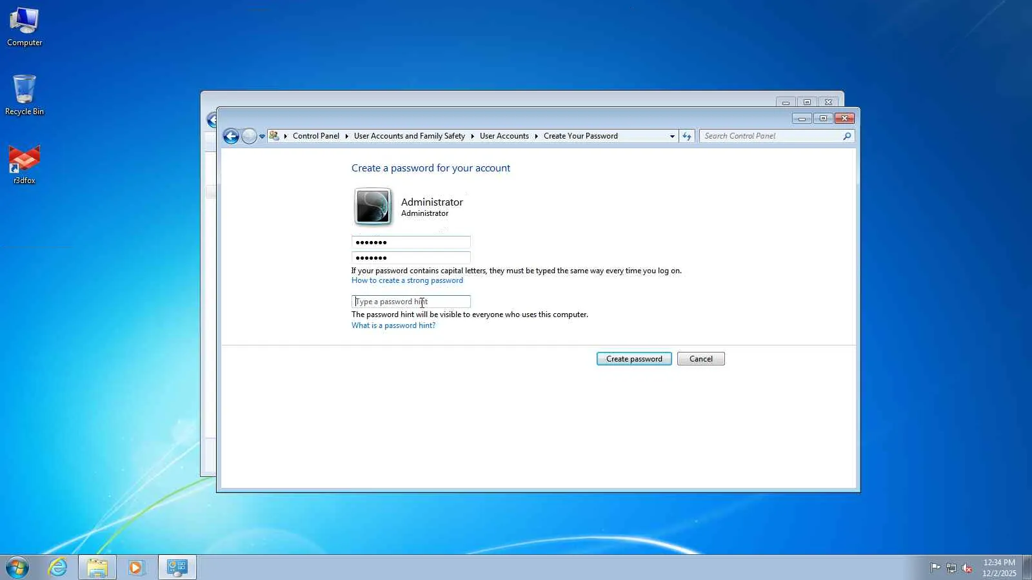
Task: Focus the Type a password hint field
Action: click(x=411, y=302)
